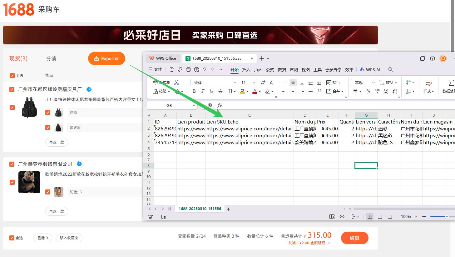Click the Underline text icon
Screen dimensions: 455x257
click(x=212, y=91)
